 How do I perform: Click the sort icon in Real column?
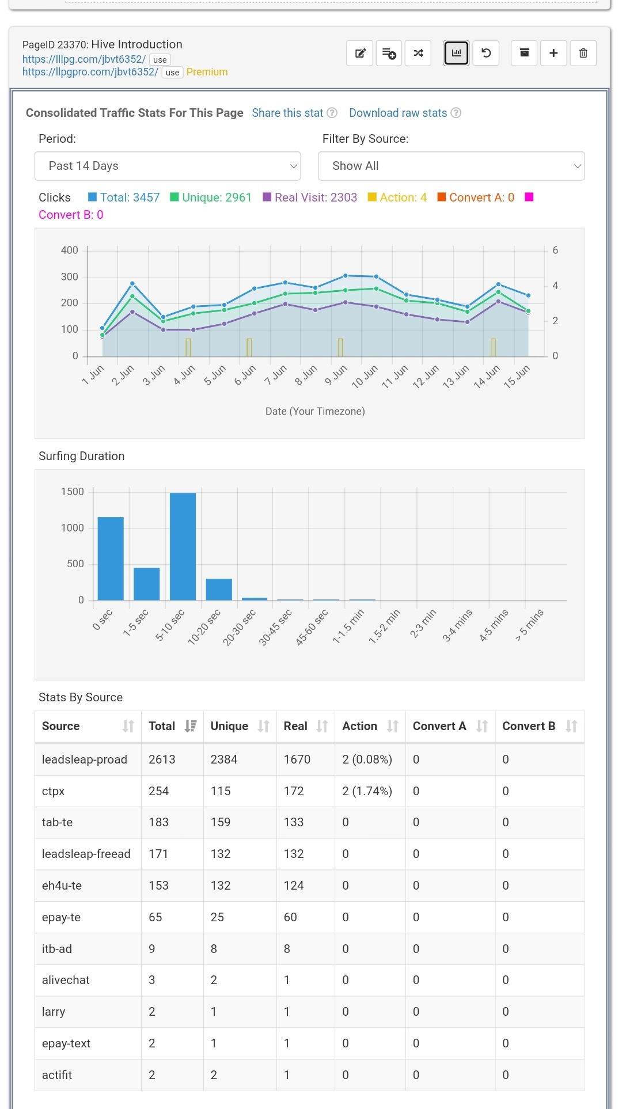coord(323,727)
